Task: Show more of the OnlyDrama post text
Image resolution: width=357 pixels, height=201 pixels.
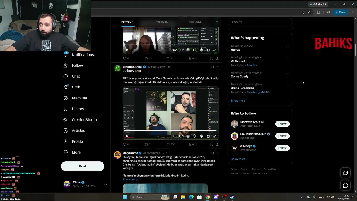Action: click(x=130, y=179)
